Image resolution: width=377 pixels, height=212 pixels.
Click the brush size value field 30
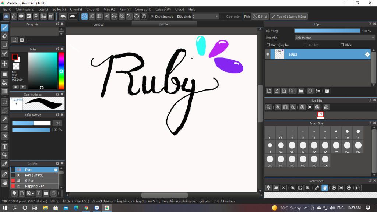[58, 123]
